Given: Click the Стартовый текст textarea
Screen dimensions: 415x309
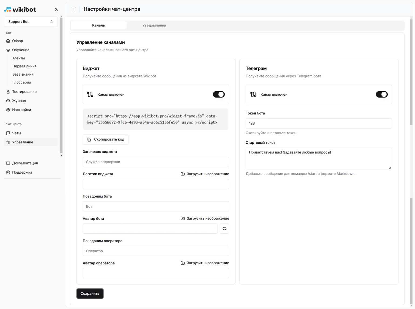Looking at the screenshot, I should 319,158.
